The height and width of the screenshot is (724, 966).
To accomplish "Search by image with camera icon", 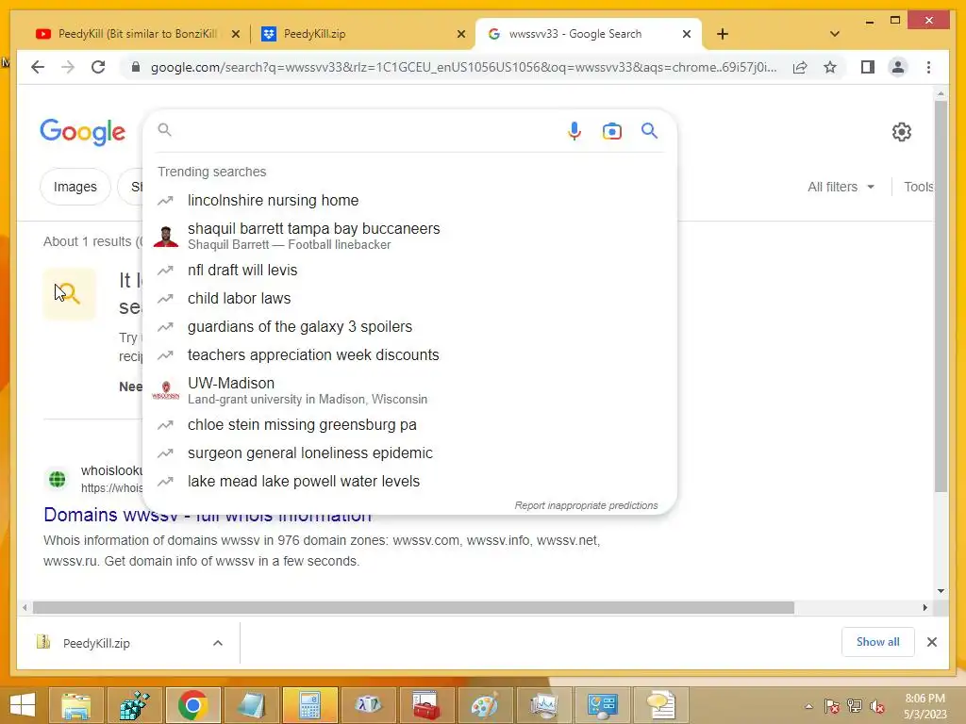I will coord(611,131).
